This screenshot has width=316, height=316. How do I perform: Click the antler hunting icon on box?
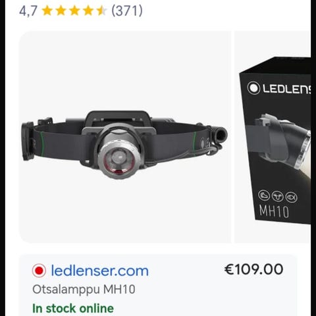point(278,196)
